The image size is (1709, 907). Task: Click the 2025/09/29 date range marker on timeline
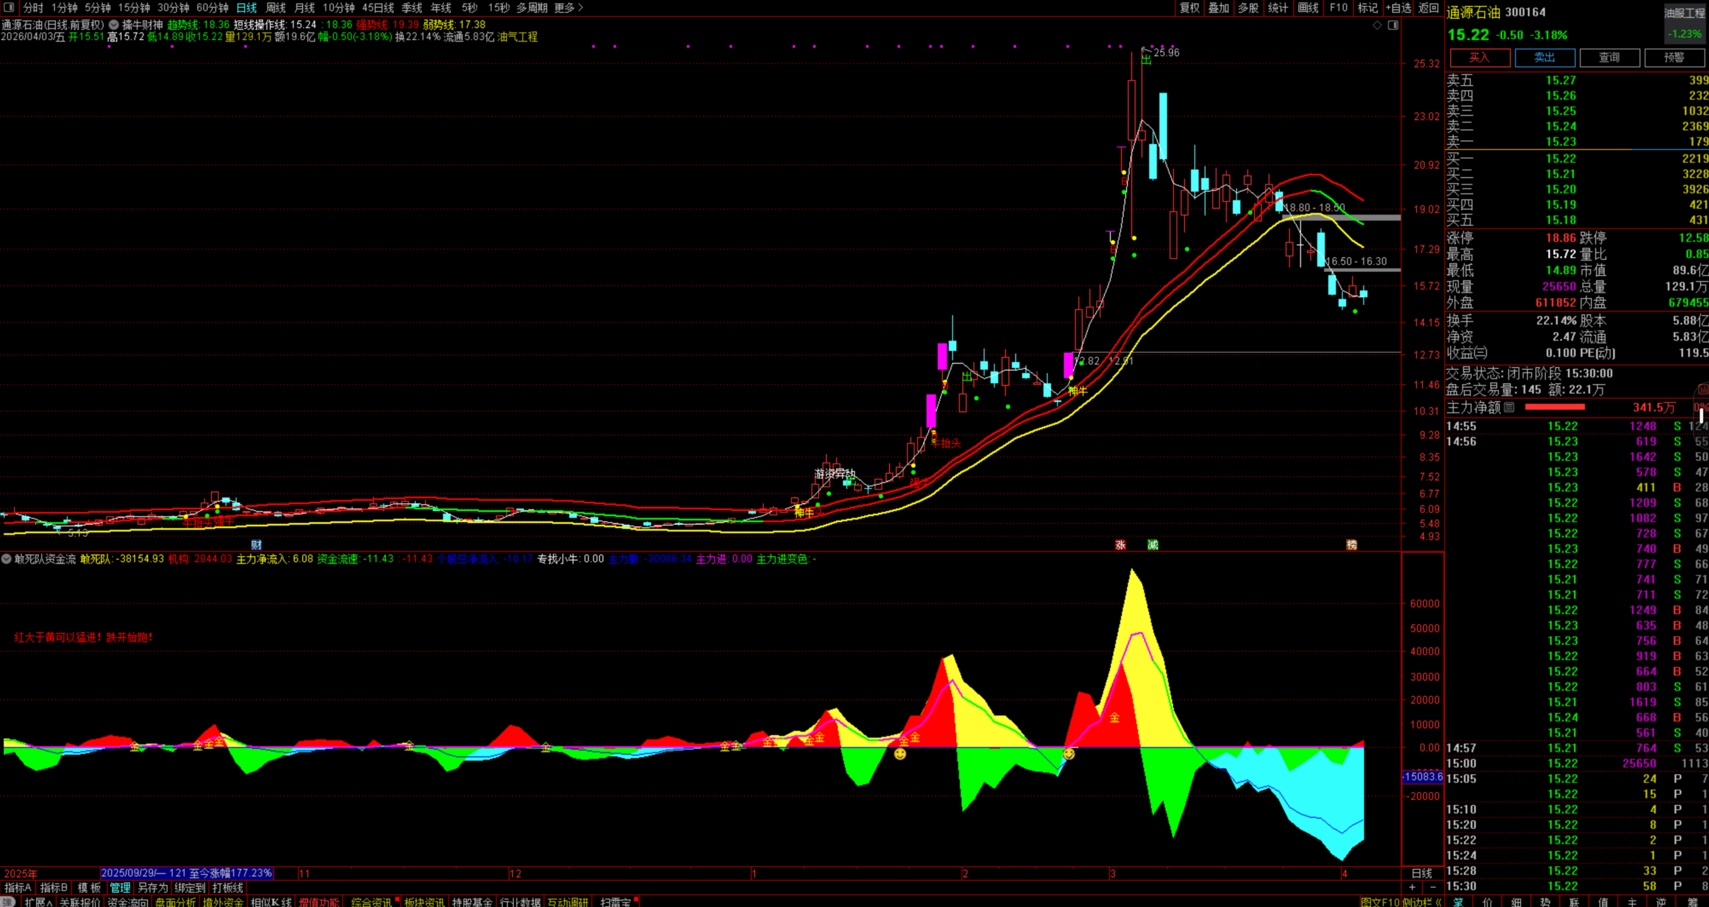coord(186,873)
